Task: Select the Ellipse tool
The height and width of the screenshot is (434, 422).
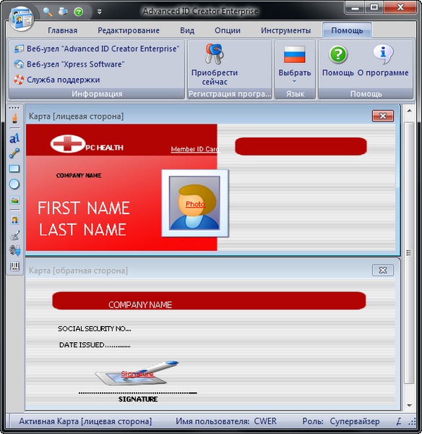Action: [x=14, y=184]
